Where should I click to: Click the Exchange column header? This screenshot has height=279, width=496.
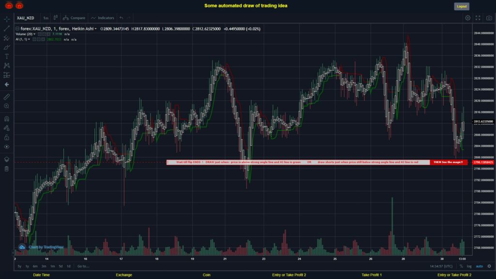[x=124, y=275]
